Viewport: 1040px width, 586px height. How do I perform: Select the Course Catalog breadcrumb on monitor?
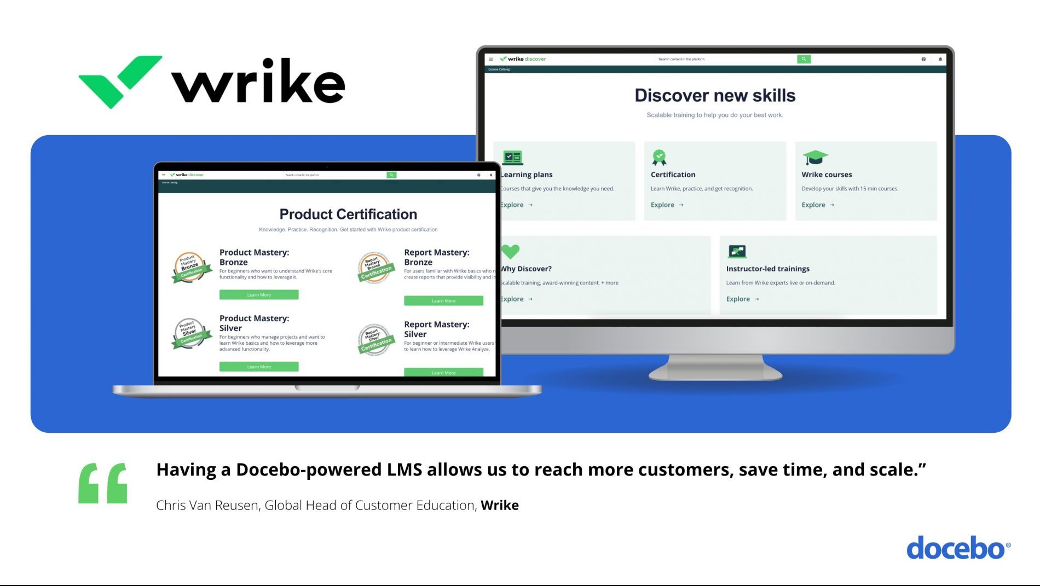pos(499,69)
